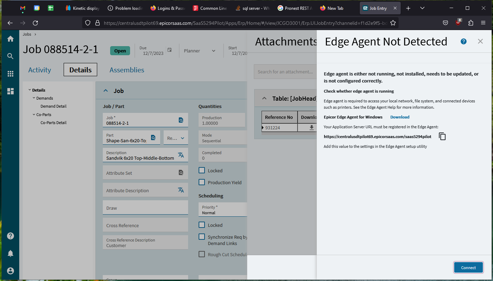Click the Job field search icon
Screen dimensions: 493x281
pyautogui.click(x=181, y=120)
